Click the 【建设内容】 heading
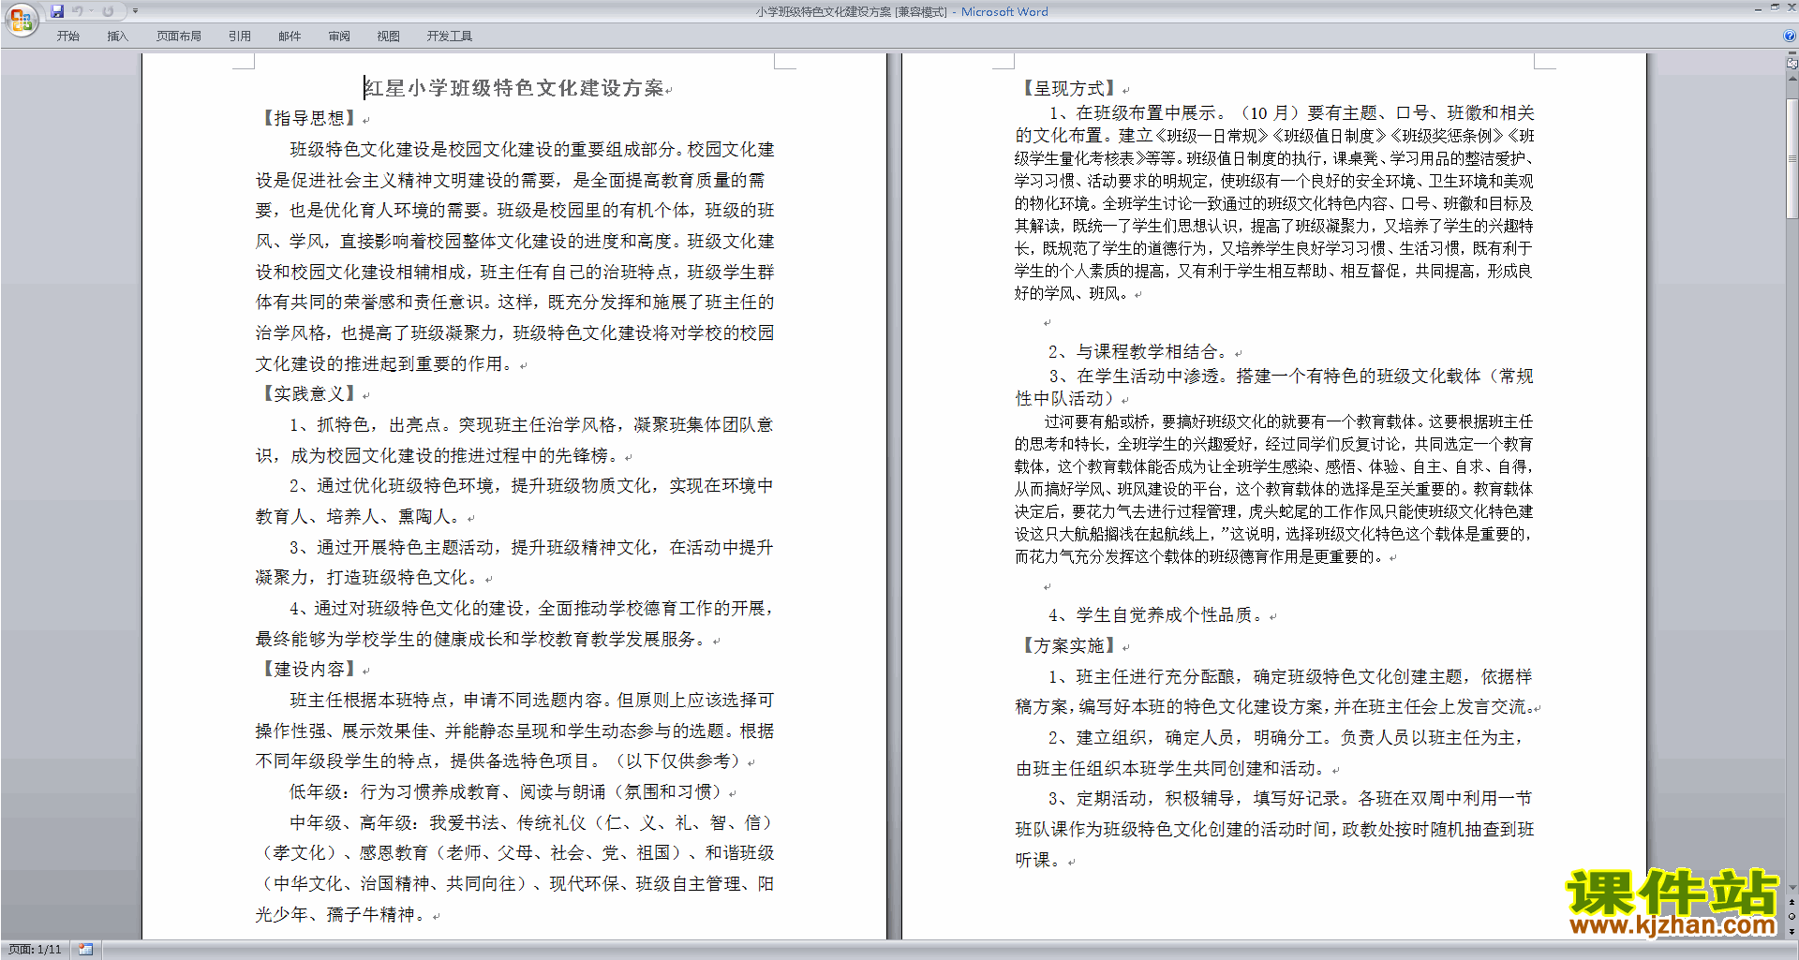The height and width of the screenshot is (960, 1799). coord(308,669)
